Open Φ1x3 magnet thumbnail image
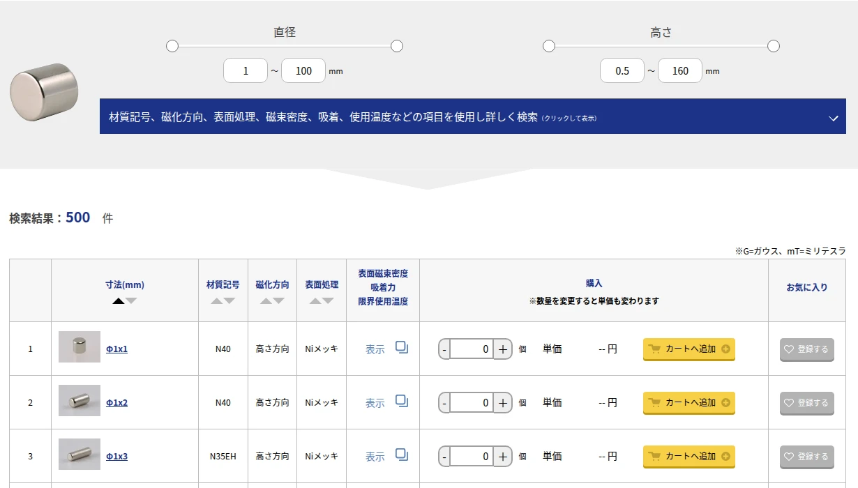Viewport: 858px width, 488px height. 80,455
